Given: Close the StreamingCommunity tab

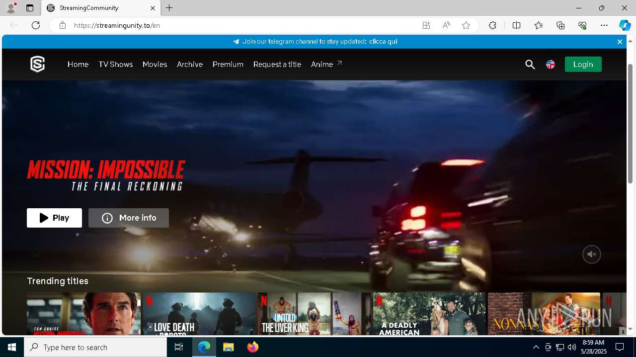Looking at the screenshot, I should 153,8.
